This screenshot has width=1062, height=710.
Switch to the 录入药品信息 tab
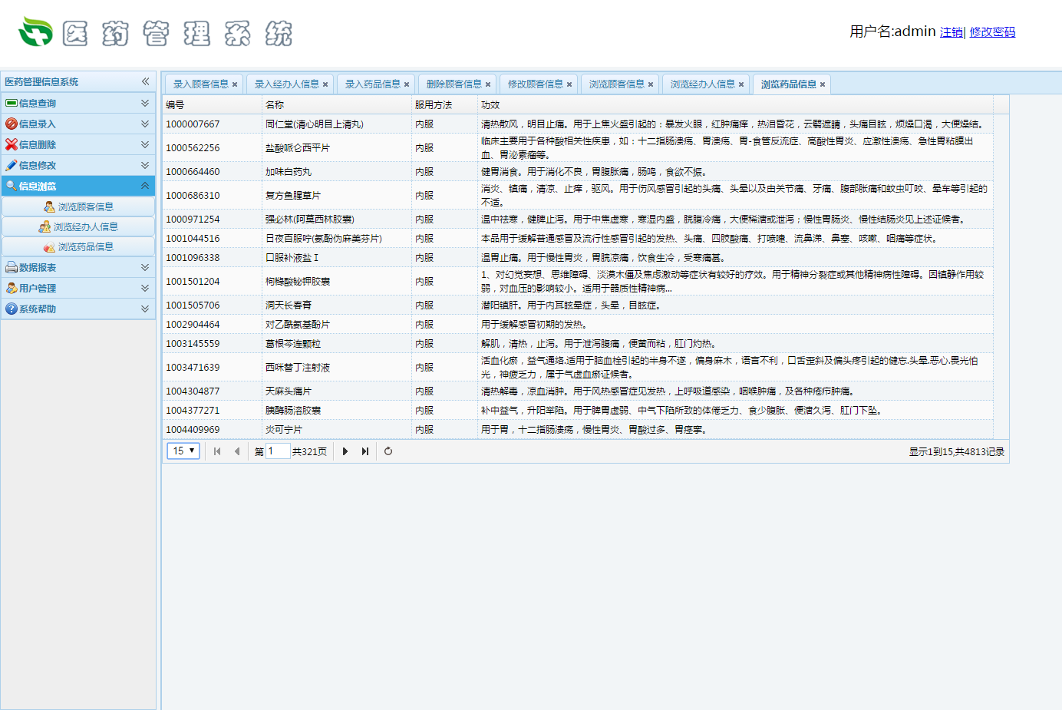(x=372, y=84)
